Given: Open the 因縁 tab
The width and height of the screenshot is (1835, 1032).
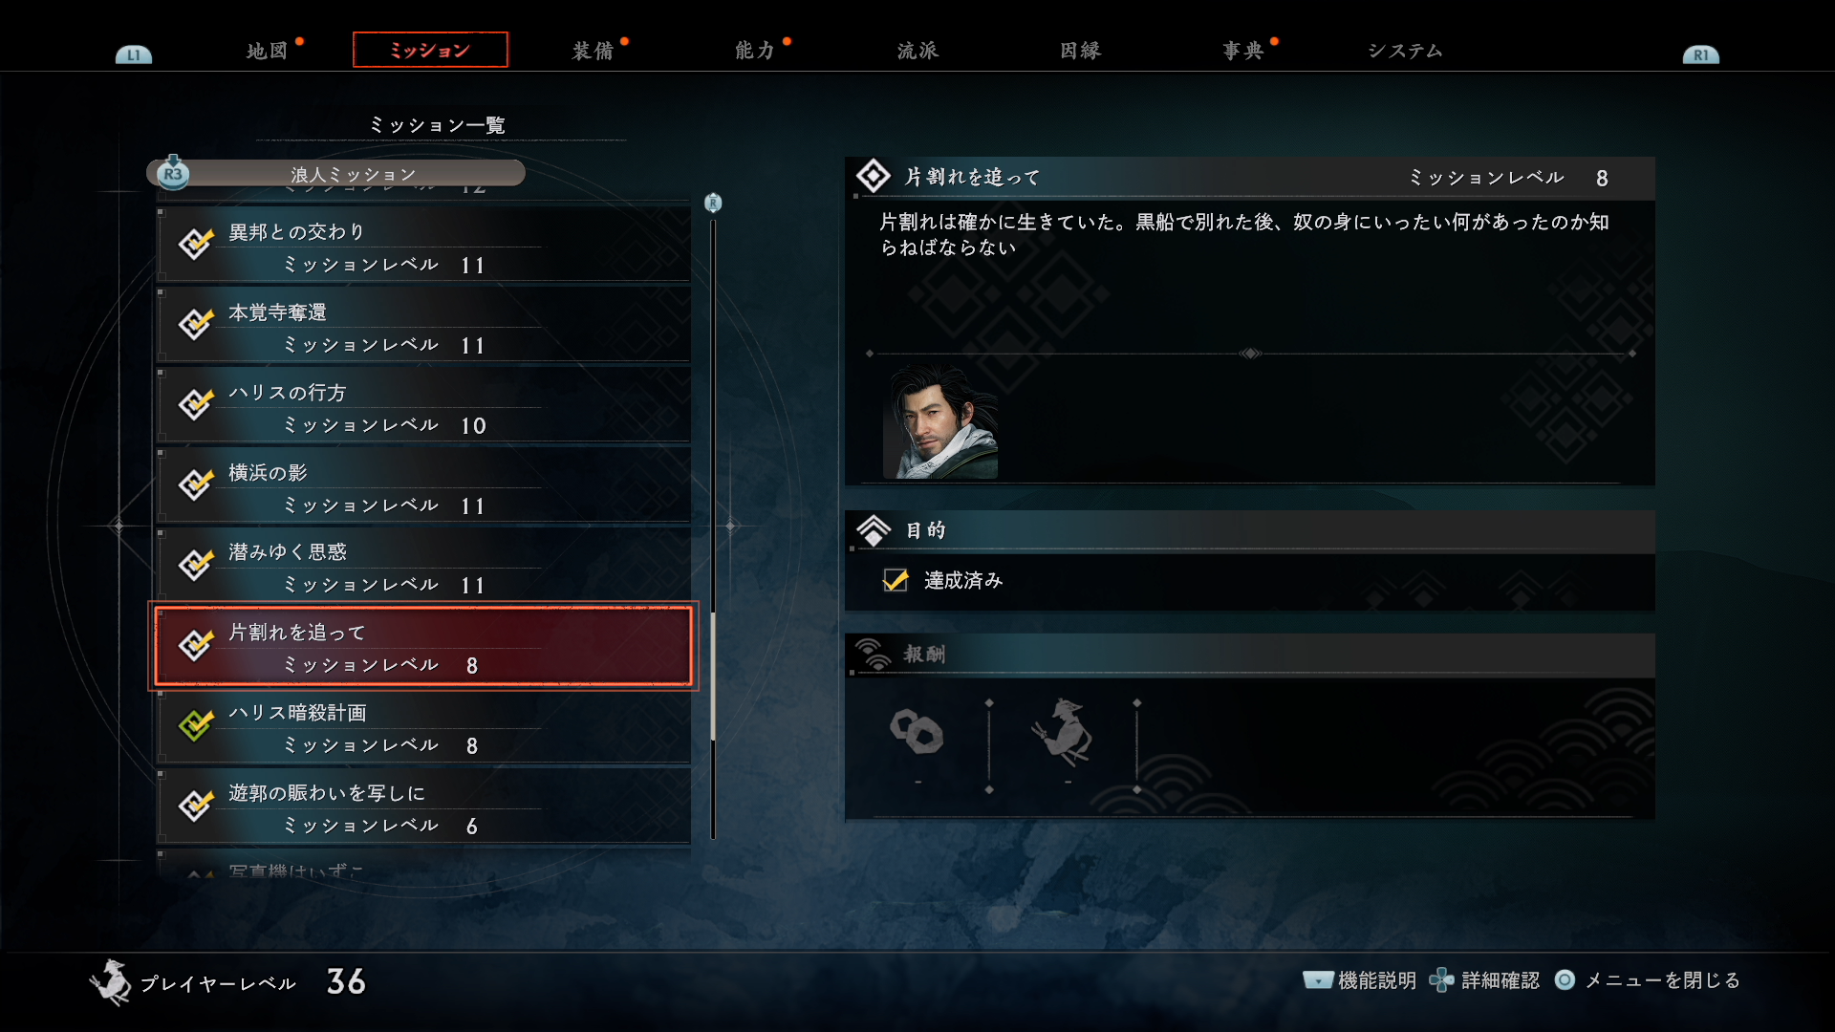Looking at the screenshot, I should point(1080,50).
